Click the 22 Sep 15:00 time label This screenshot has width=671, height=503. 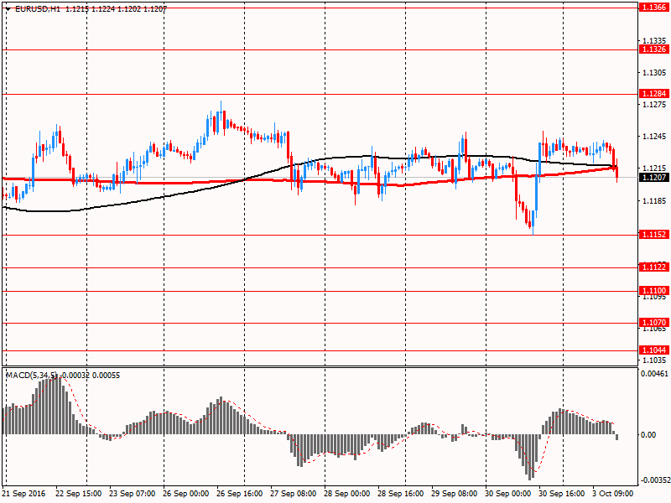click(79, 494)
